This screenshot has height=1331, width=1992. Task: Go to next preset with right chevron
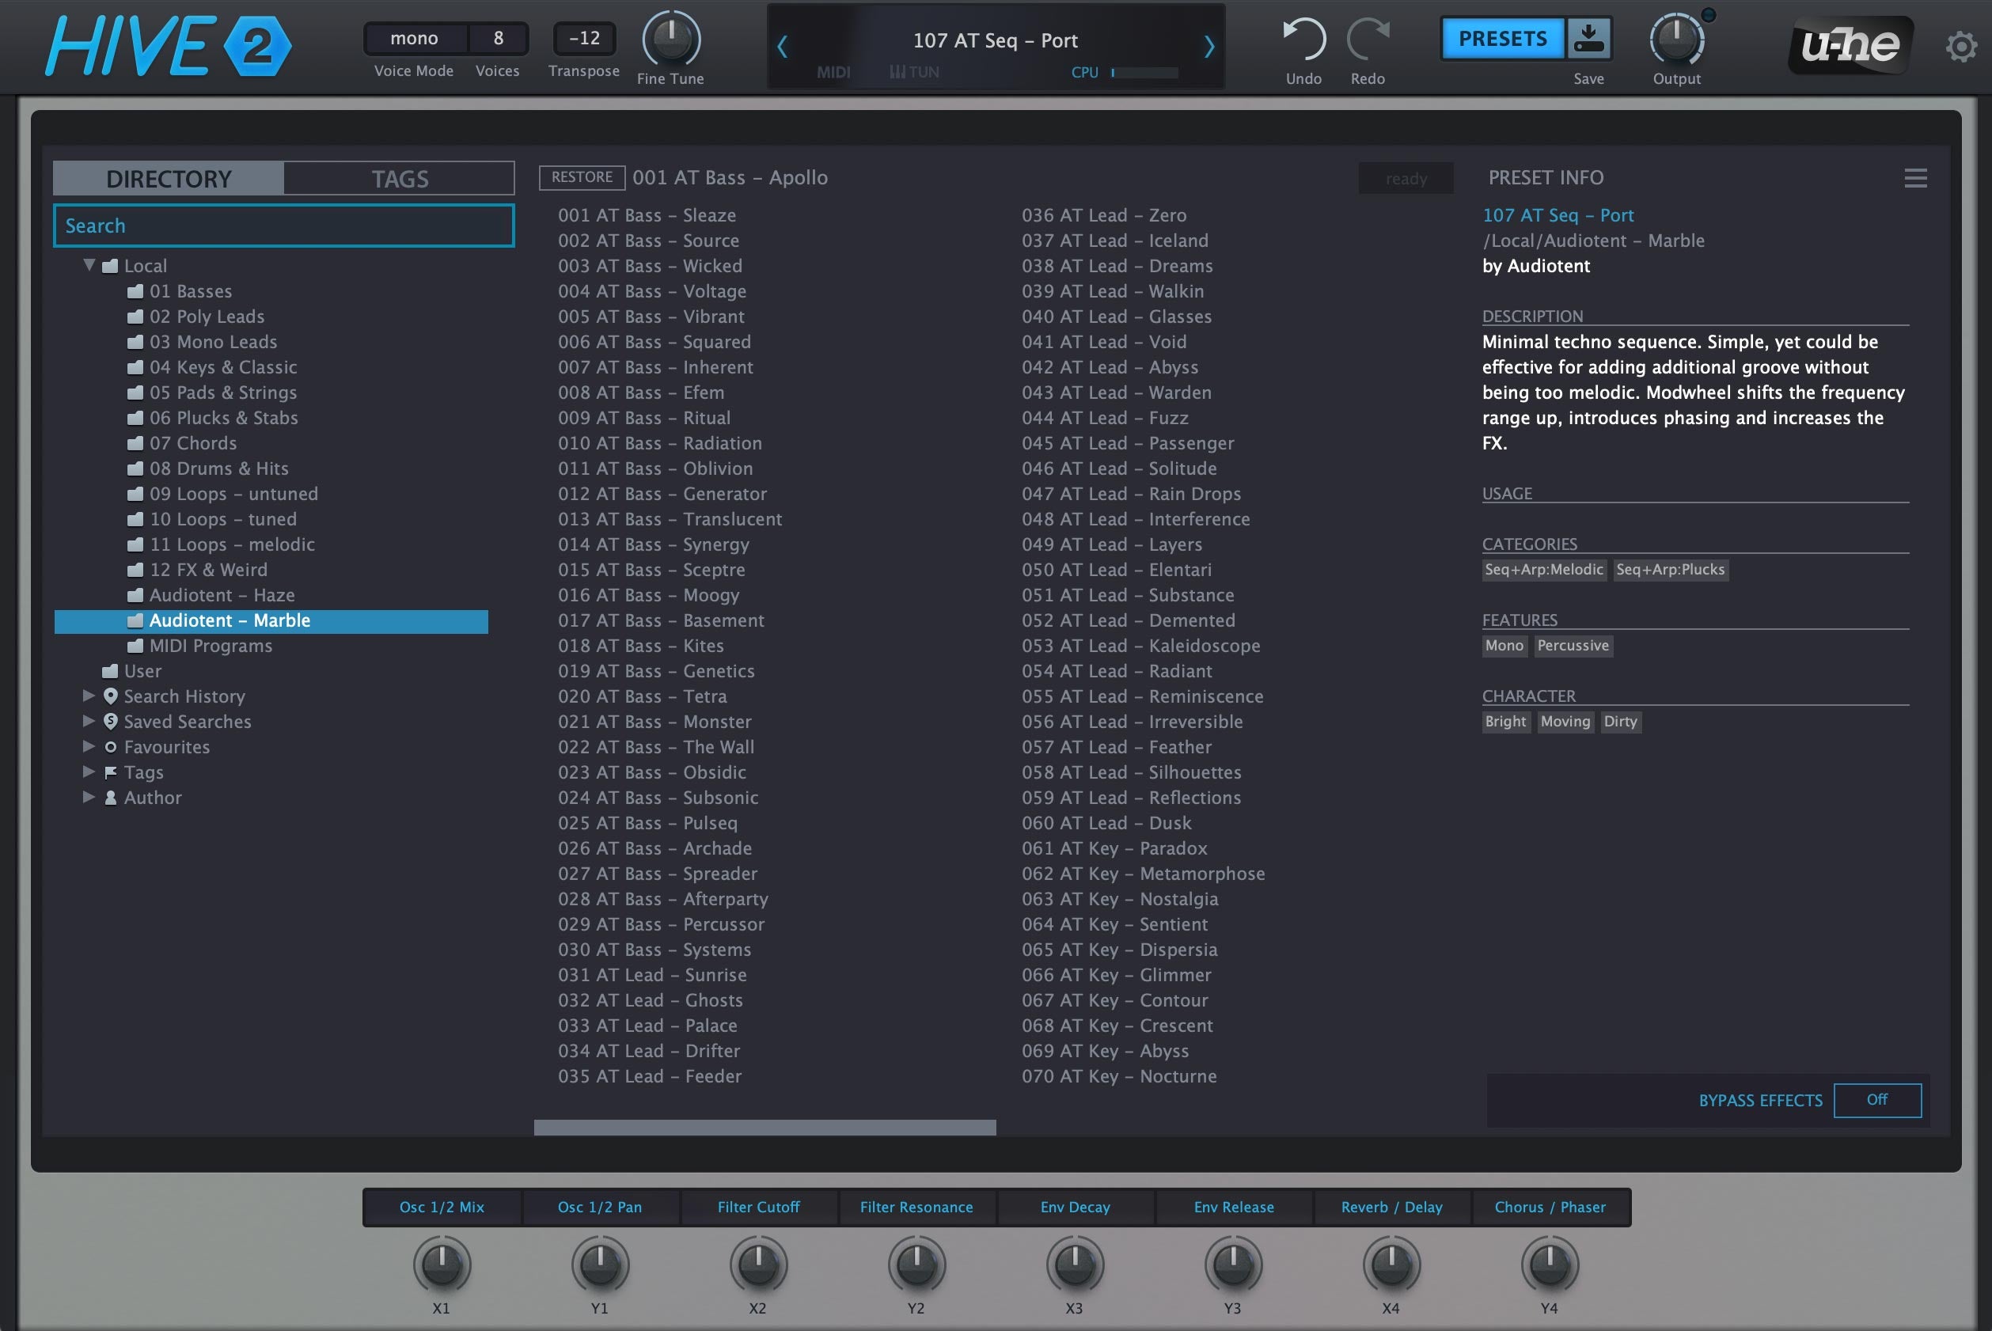coord(1209,46)
